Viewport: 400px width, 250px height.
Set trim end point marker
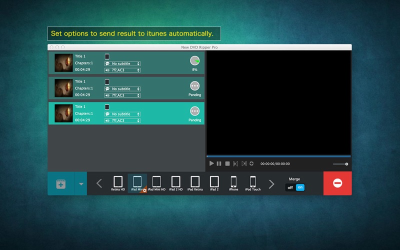tap(244, 163)
